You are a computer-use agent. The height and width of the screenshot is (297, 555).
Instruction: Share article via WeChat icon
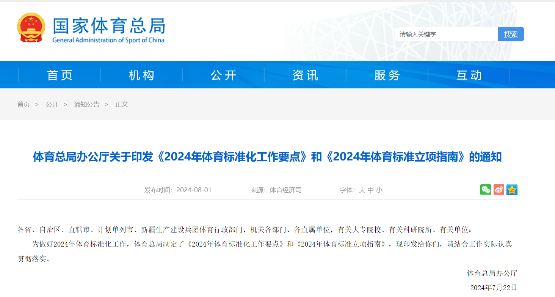pos(486,190)
